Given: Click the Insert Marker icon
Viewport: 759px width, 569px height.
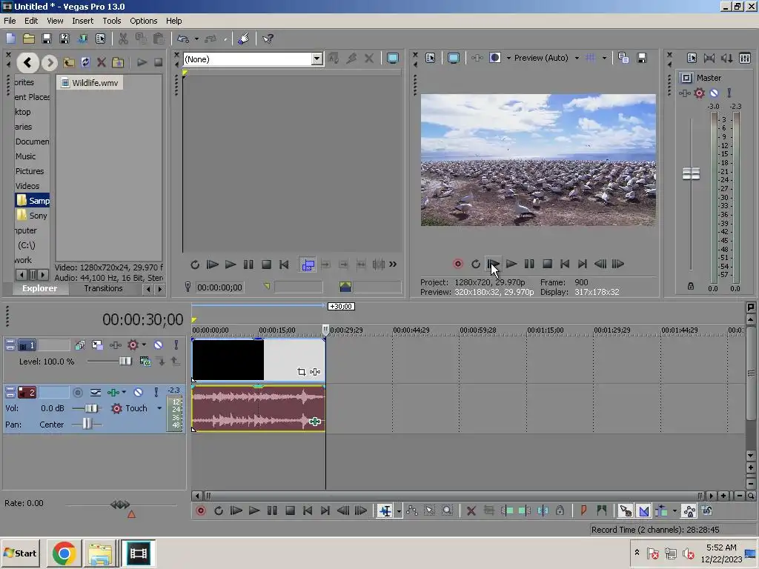Looking at the screenshot, I should pyautogui.click(x=583, y=510).
